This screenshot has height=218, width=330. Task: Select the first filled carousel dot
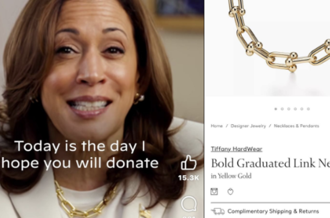click(x=276, y=109)
